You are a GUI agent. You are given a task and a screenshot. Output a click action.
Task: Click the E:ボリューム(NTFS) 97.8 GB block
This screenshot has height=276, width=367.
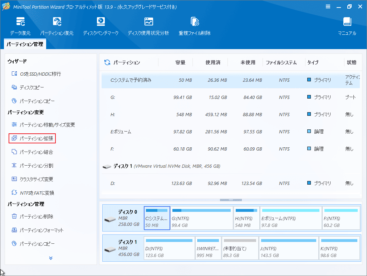click(291, 218)
